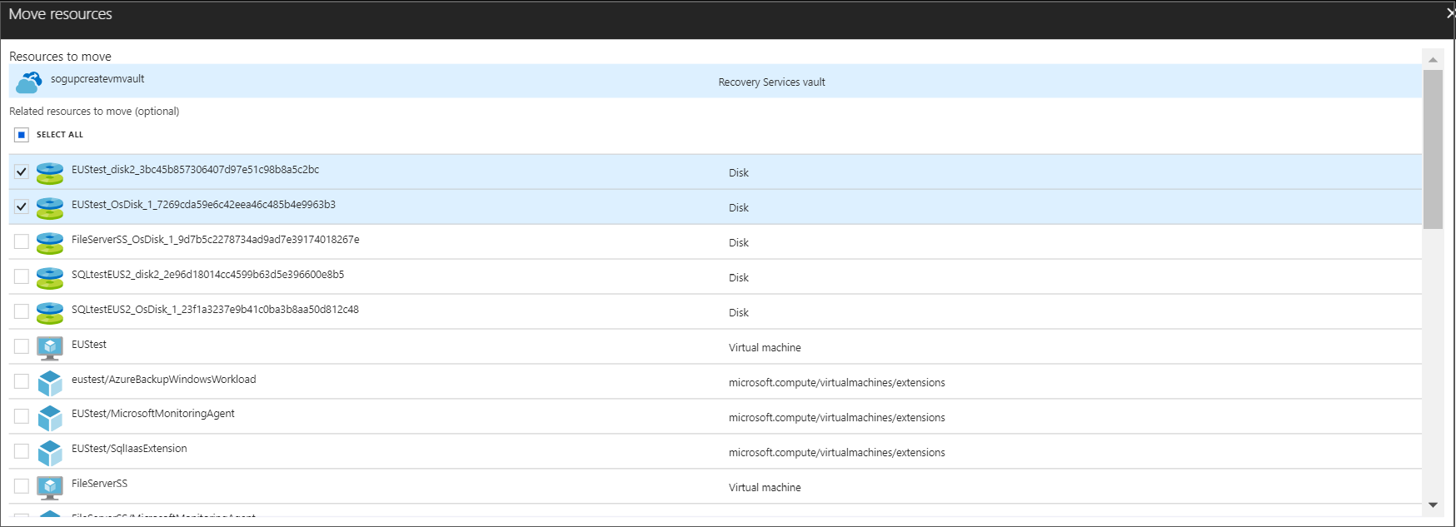Click the FileServerSS_OsDisk_1 resource name
Screen dimensions: 1456x527
215,240
